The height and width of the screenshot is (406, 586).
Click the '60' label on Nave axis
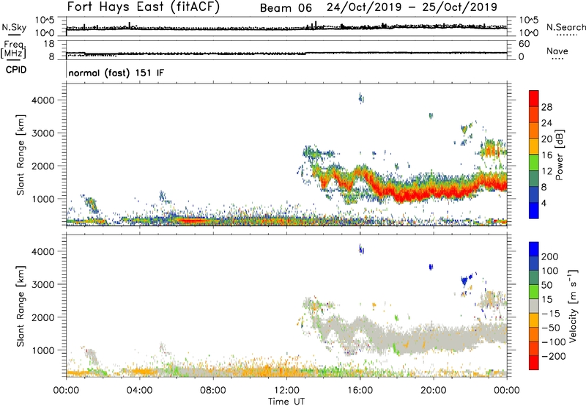coord(524,44)
